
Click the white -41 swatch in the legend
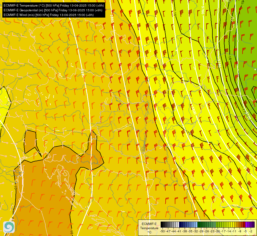click(x=178, y=225)
